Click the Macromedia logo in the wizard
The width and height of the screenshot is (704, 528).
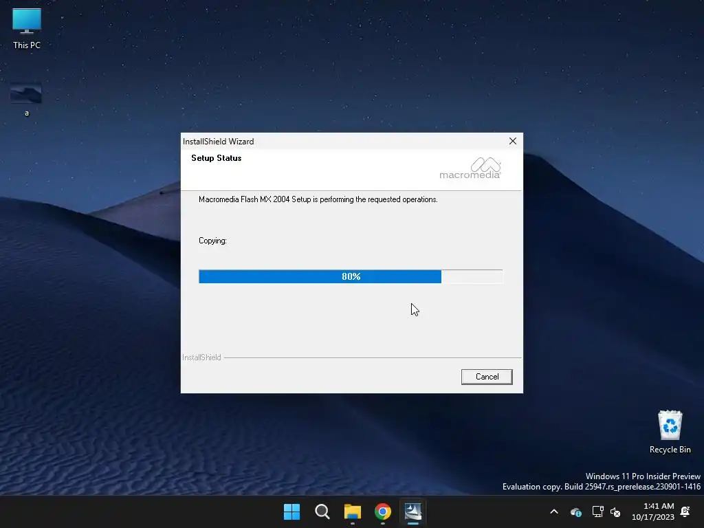pos(470,168)
